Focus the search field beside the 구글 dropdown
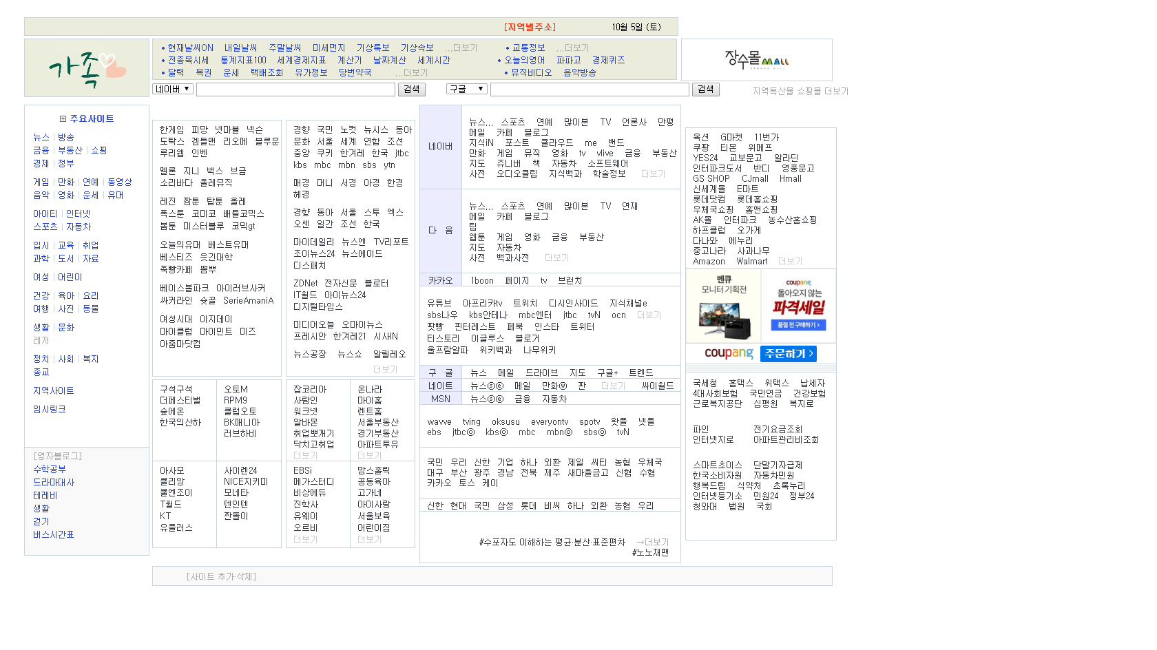This screenshot has width=1157, height=650. tap(590, 90)
